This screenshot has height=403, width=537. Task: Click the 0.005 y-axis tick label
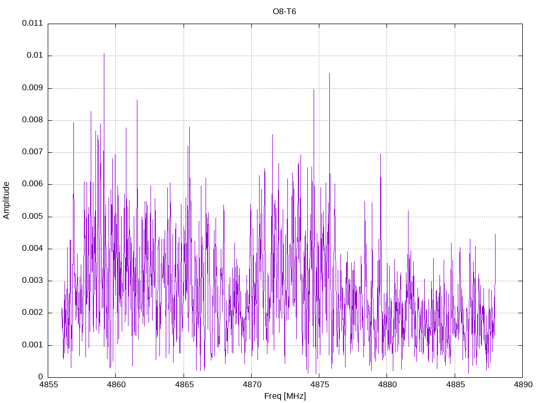point(33,216)
